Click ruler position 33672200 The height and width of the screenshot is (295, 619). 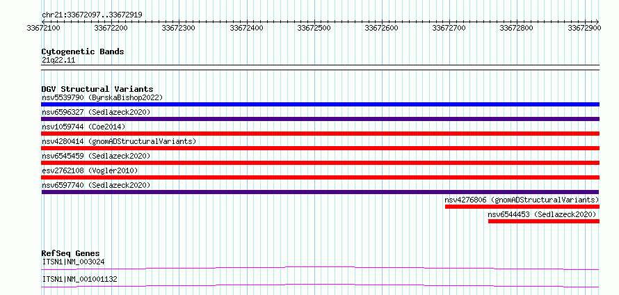click(x=111, y=28)
